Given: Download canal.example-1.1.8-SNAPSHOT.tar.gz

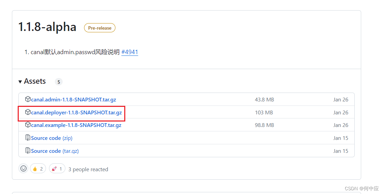Looking at the screenshot, I should point(76,125).
